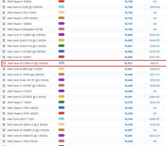
Task: Open the Intel Core i9-10900TE link
Action: tap(28, 136)
